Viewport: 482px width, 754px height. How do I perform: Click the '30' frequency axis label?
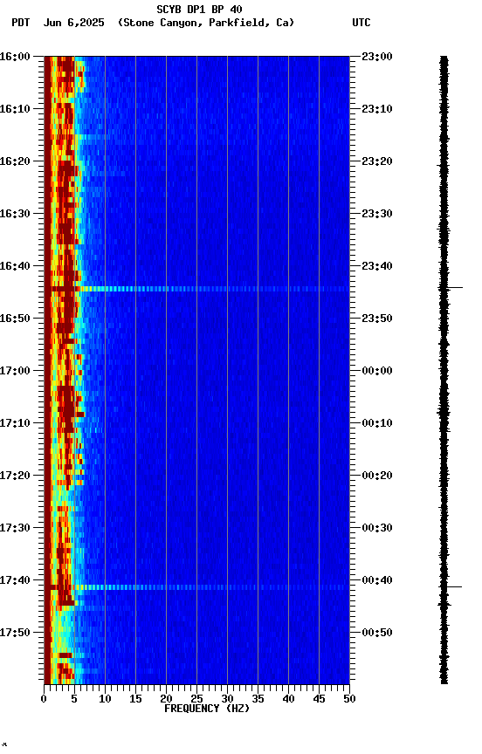[x=227, y=699]
